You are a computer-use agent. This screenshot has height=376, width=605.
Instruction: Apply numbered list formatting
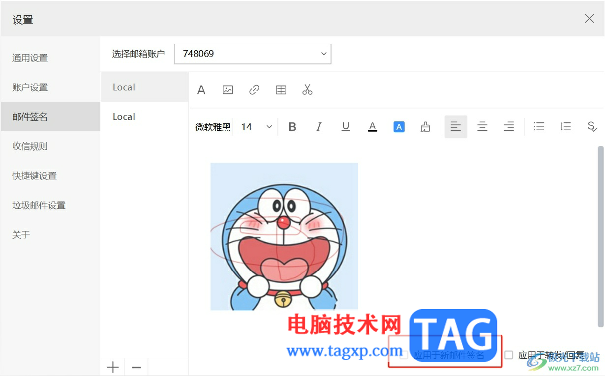(x=566, y=127)
